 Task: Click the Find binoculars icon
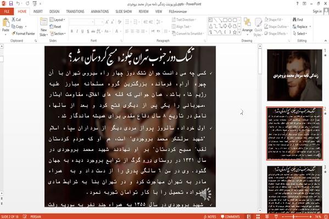click(295, 20)
